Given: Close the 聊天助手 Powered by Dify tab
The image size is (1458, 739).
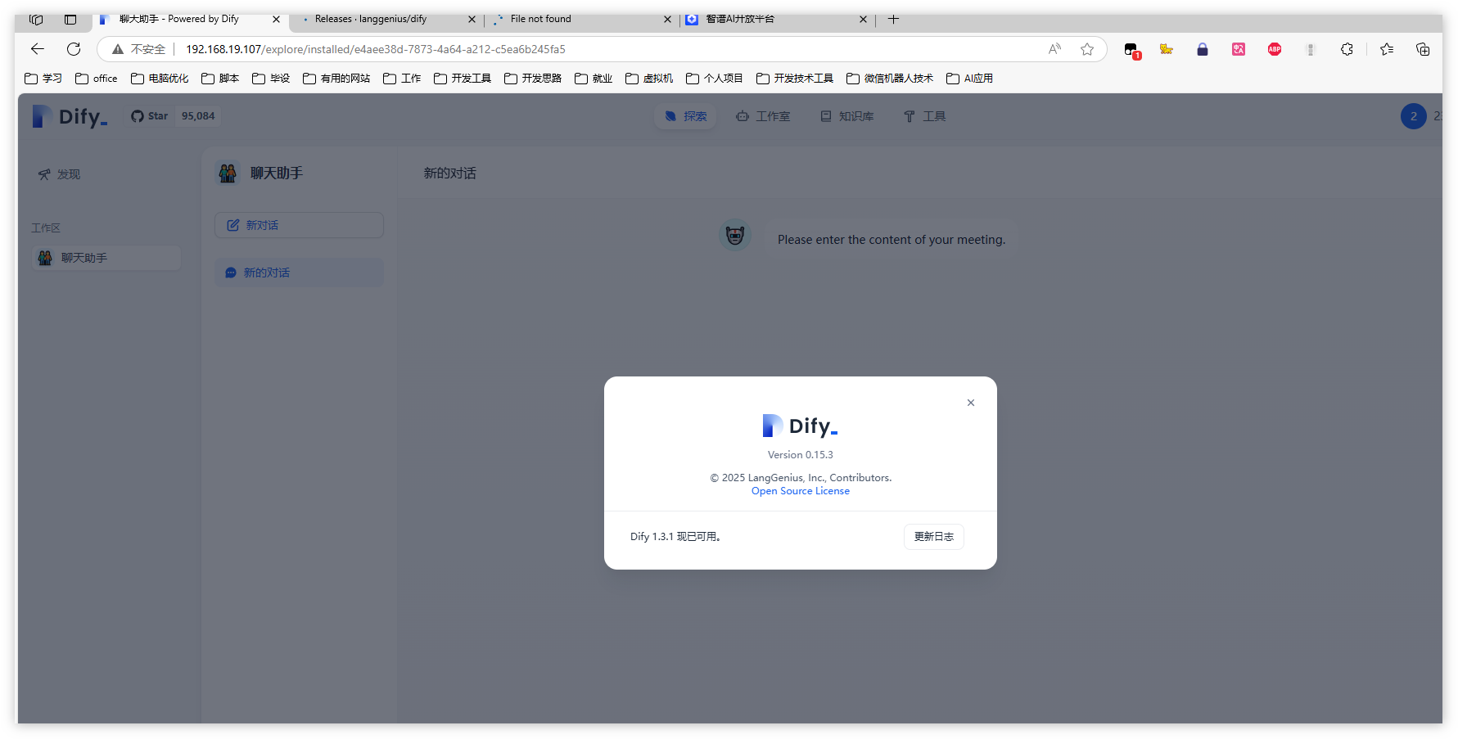Looking at the screenshot, I should point(276,19).
